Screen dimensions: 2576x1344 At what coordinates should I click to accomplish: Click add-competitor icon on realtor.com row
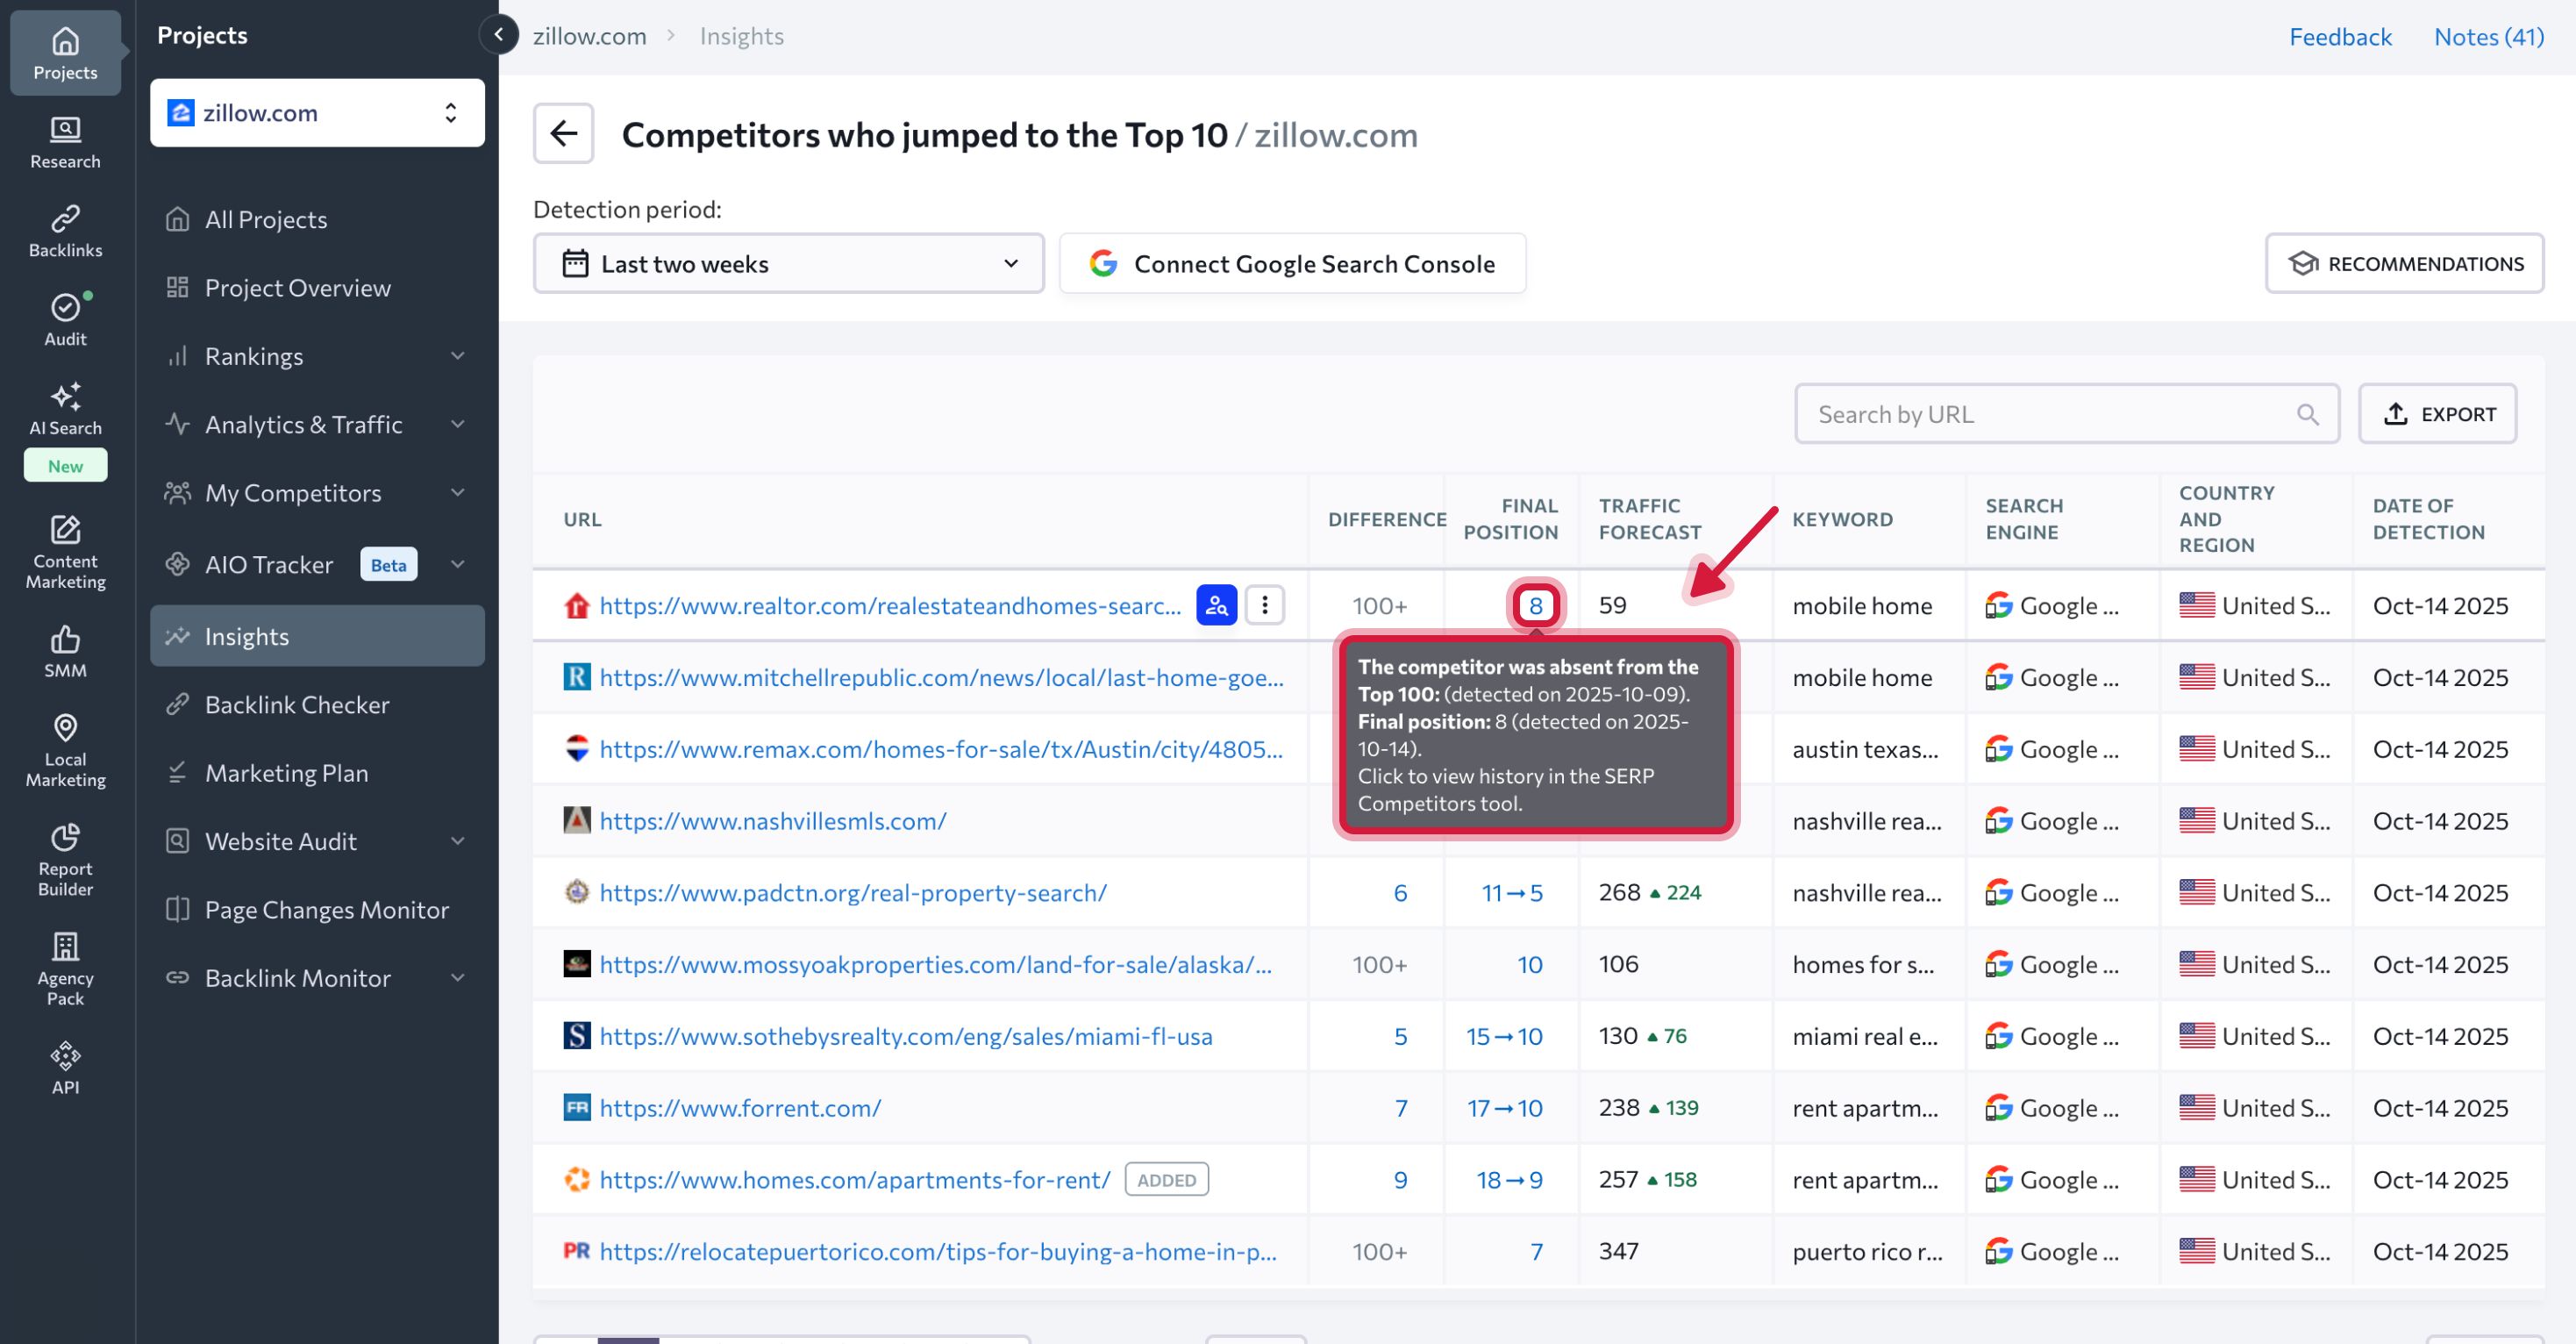point(1216,605)
